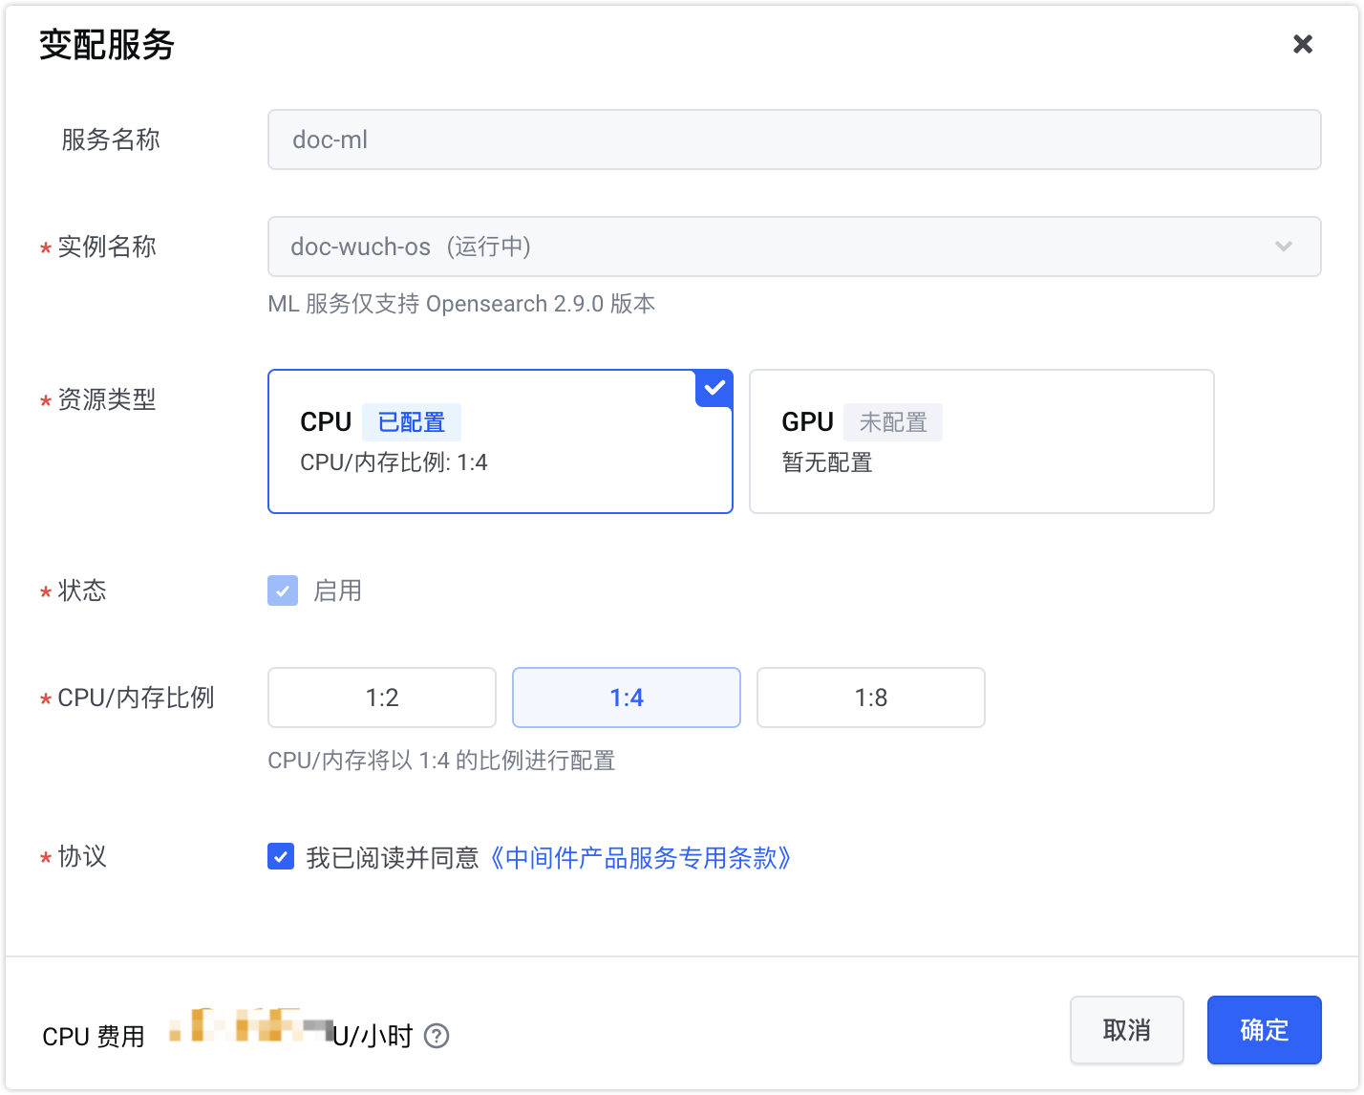Click the 变配服务 dialog title
Viewport: 1364px width, 1095px height.
pyautogui.click(x=107, y=45)
